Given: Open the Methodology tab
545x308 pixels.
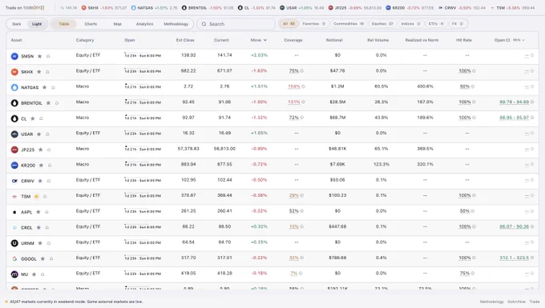Looking at the screenshot, I should tap(176, 24).
